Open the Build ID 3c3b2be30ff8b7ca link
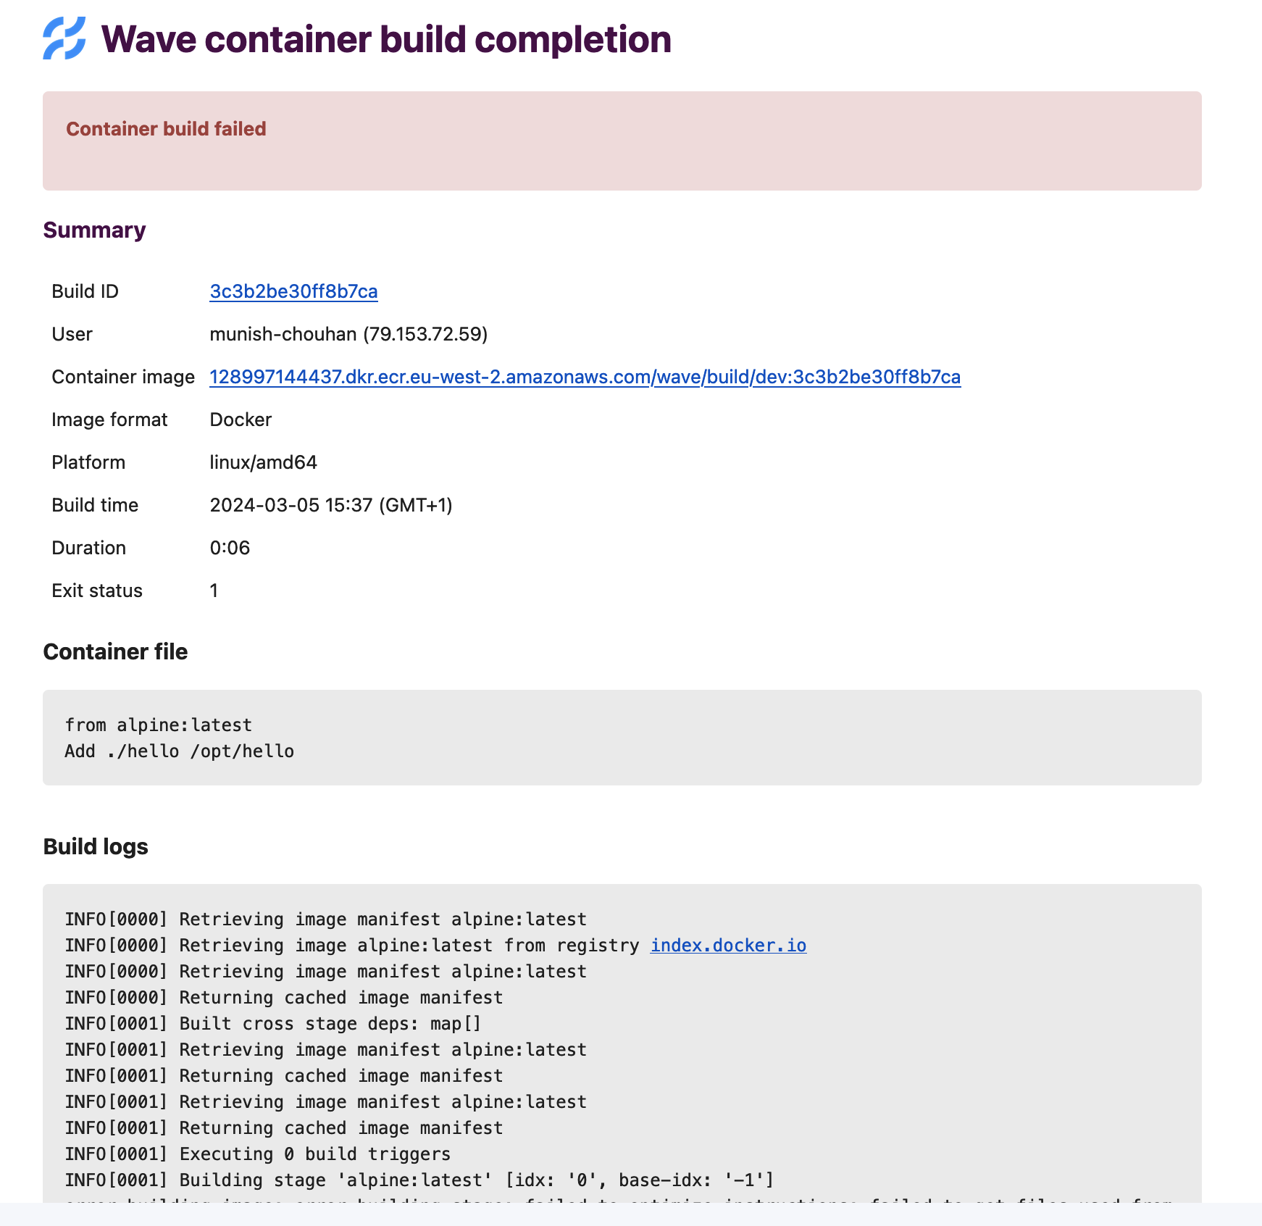Viewport: 1262px width, 1226px height. click(293, 291)
